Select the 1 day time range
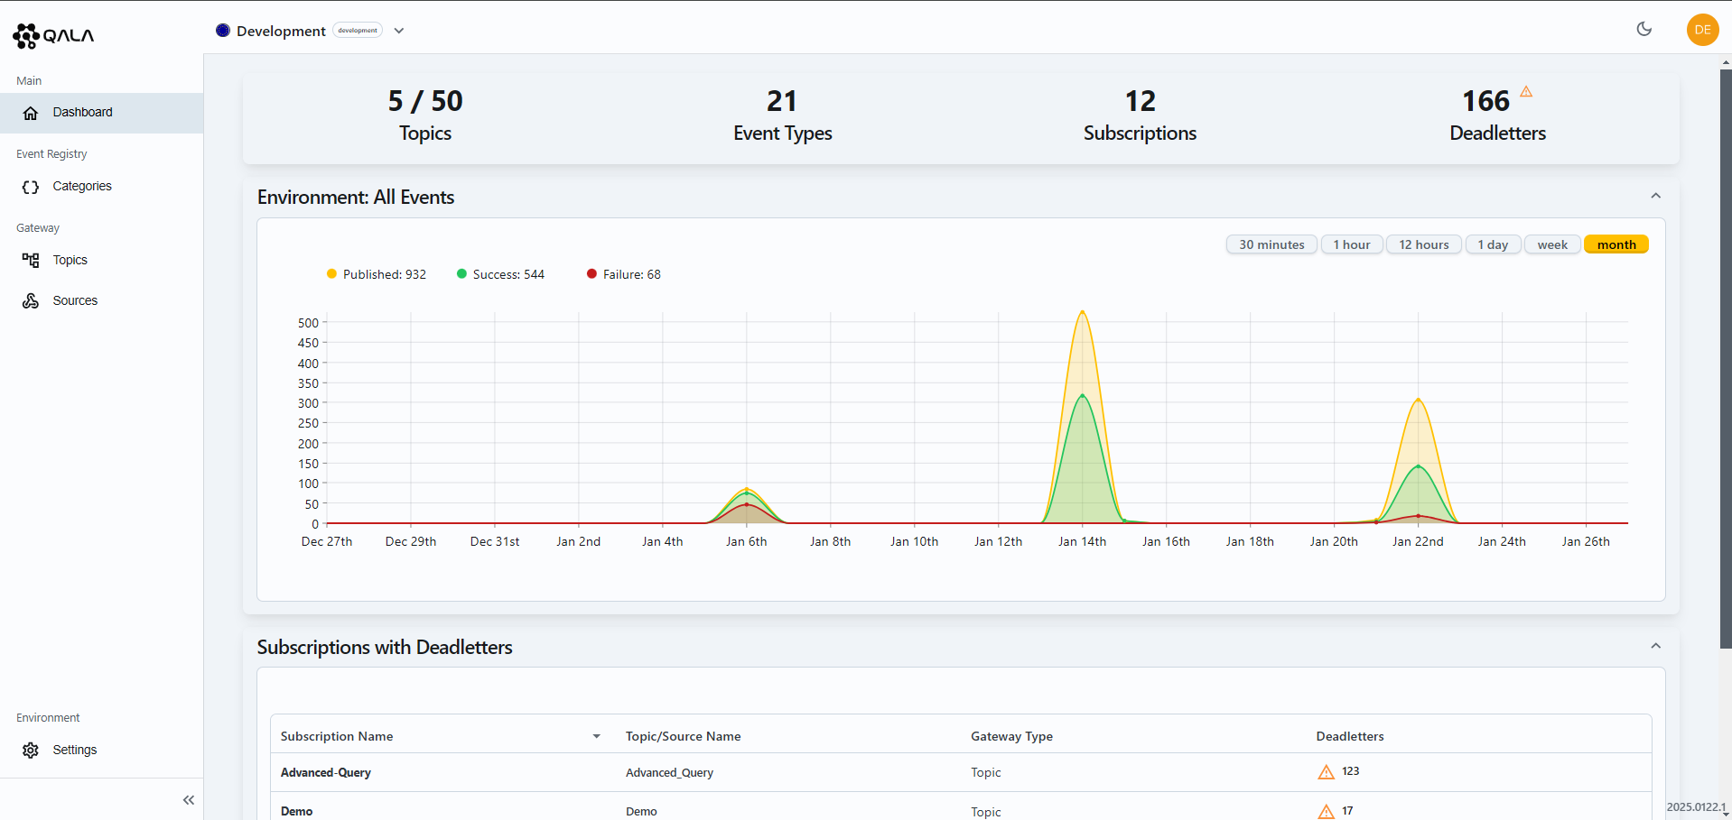This screenshot has width=1732, height=820. [x=1494, y=244]
